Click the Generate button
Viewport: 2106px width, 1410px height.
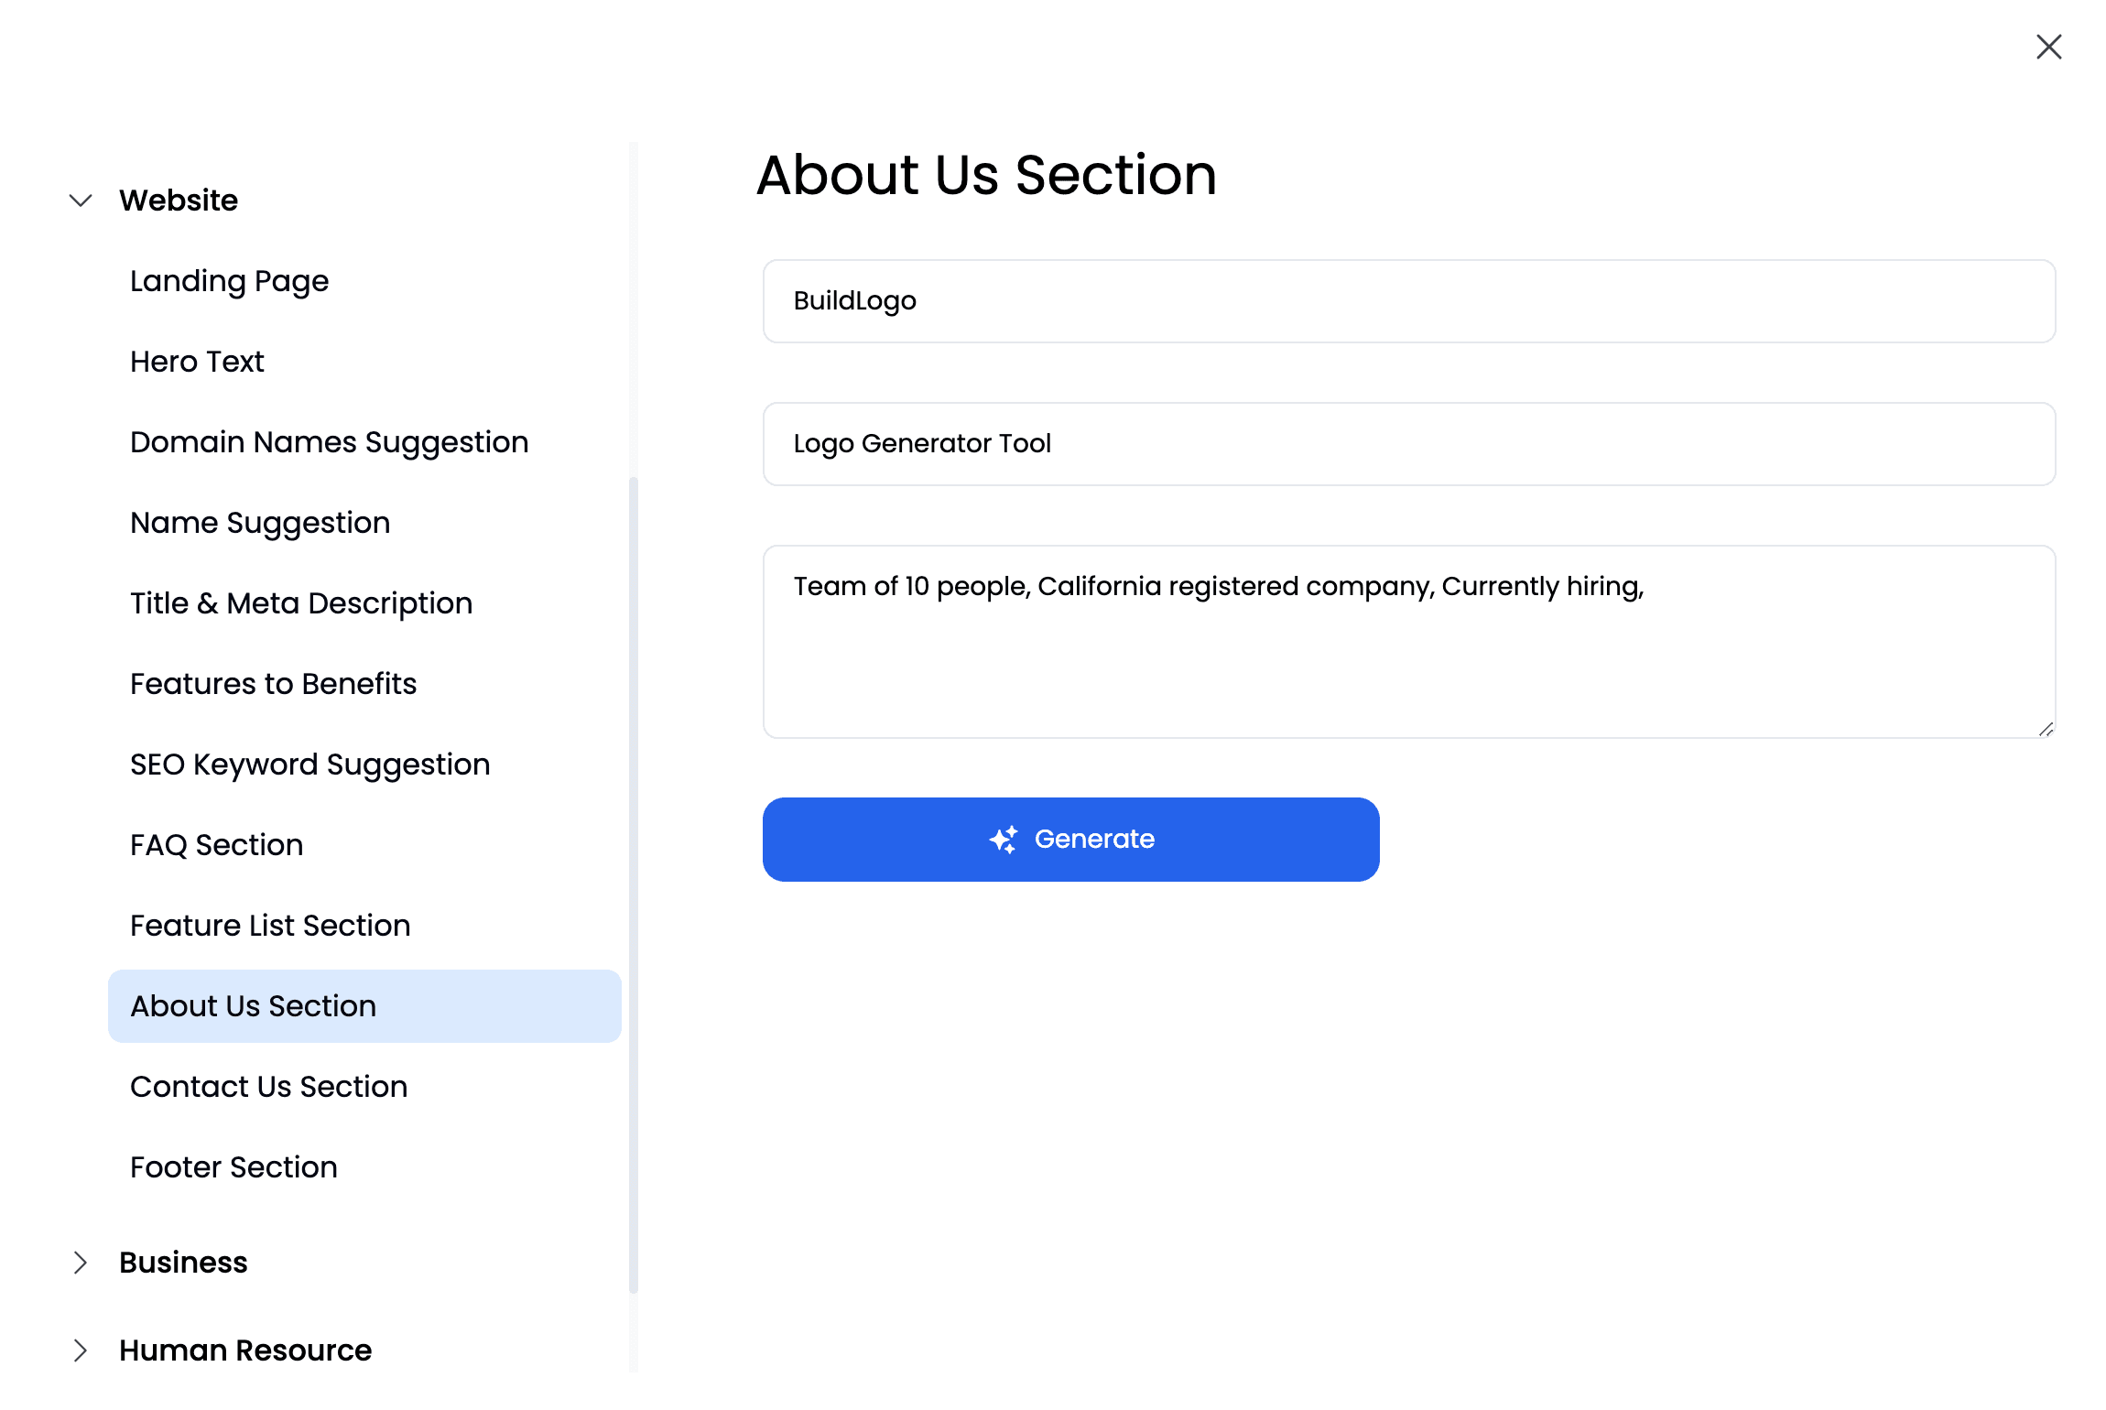tap(1069, 839)
